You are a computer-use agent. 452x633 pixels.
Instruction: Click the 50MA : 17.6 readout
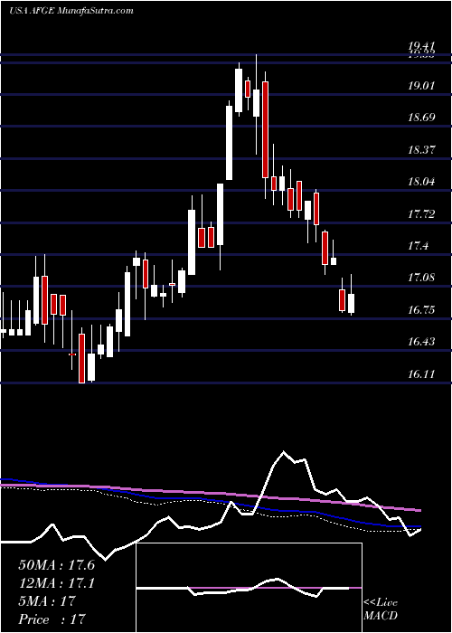56,565
